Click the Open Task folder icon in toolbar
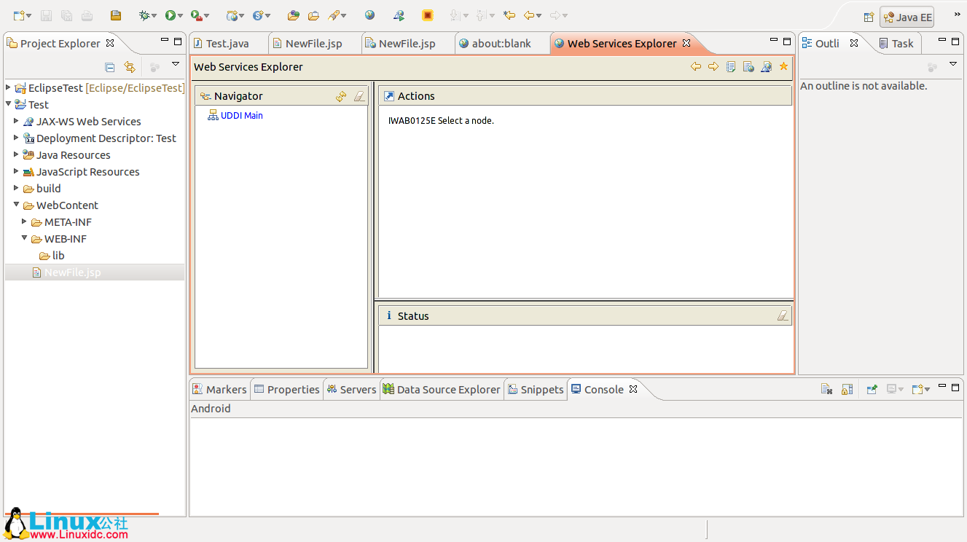The image size is (967, 542). coord(313,15)
